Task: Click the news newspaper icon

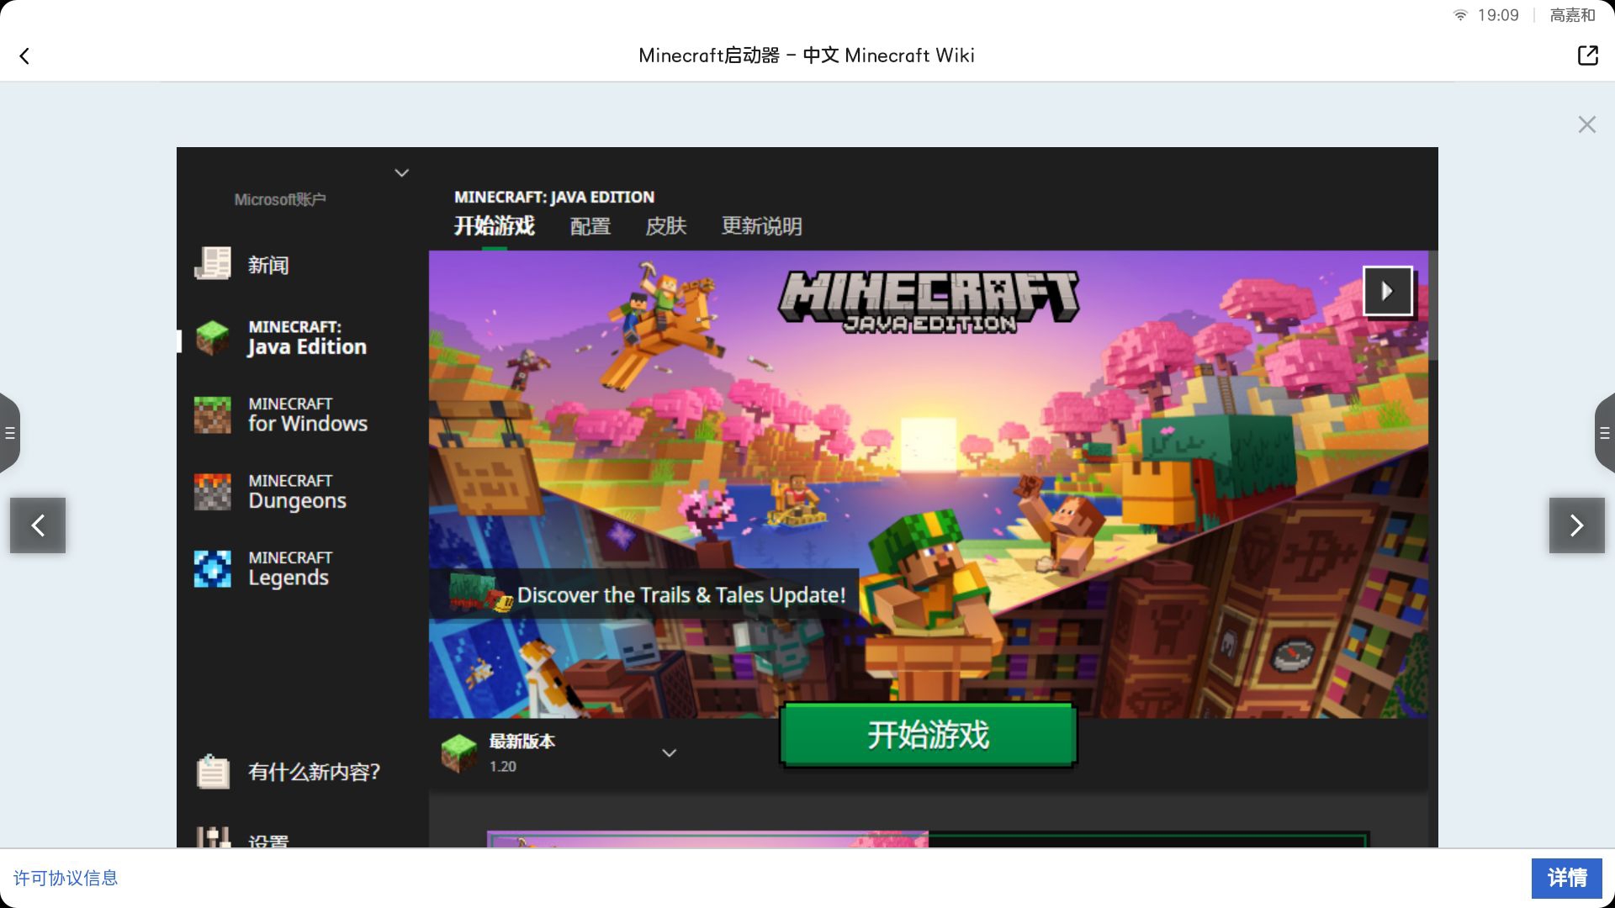Action: (x=213, y=264)
